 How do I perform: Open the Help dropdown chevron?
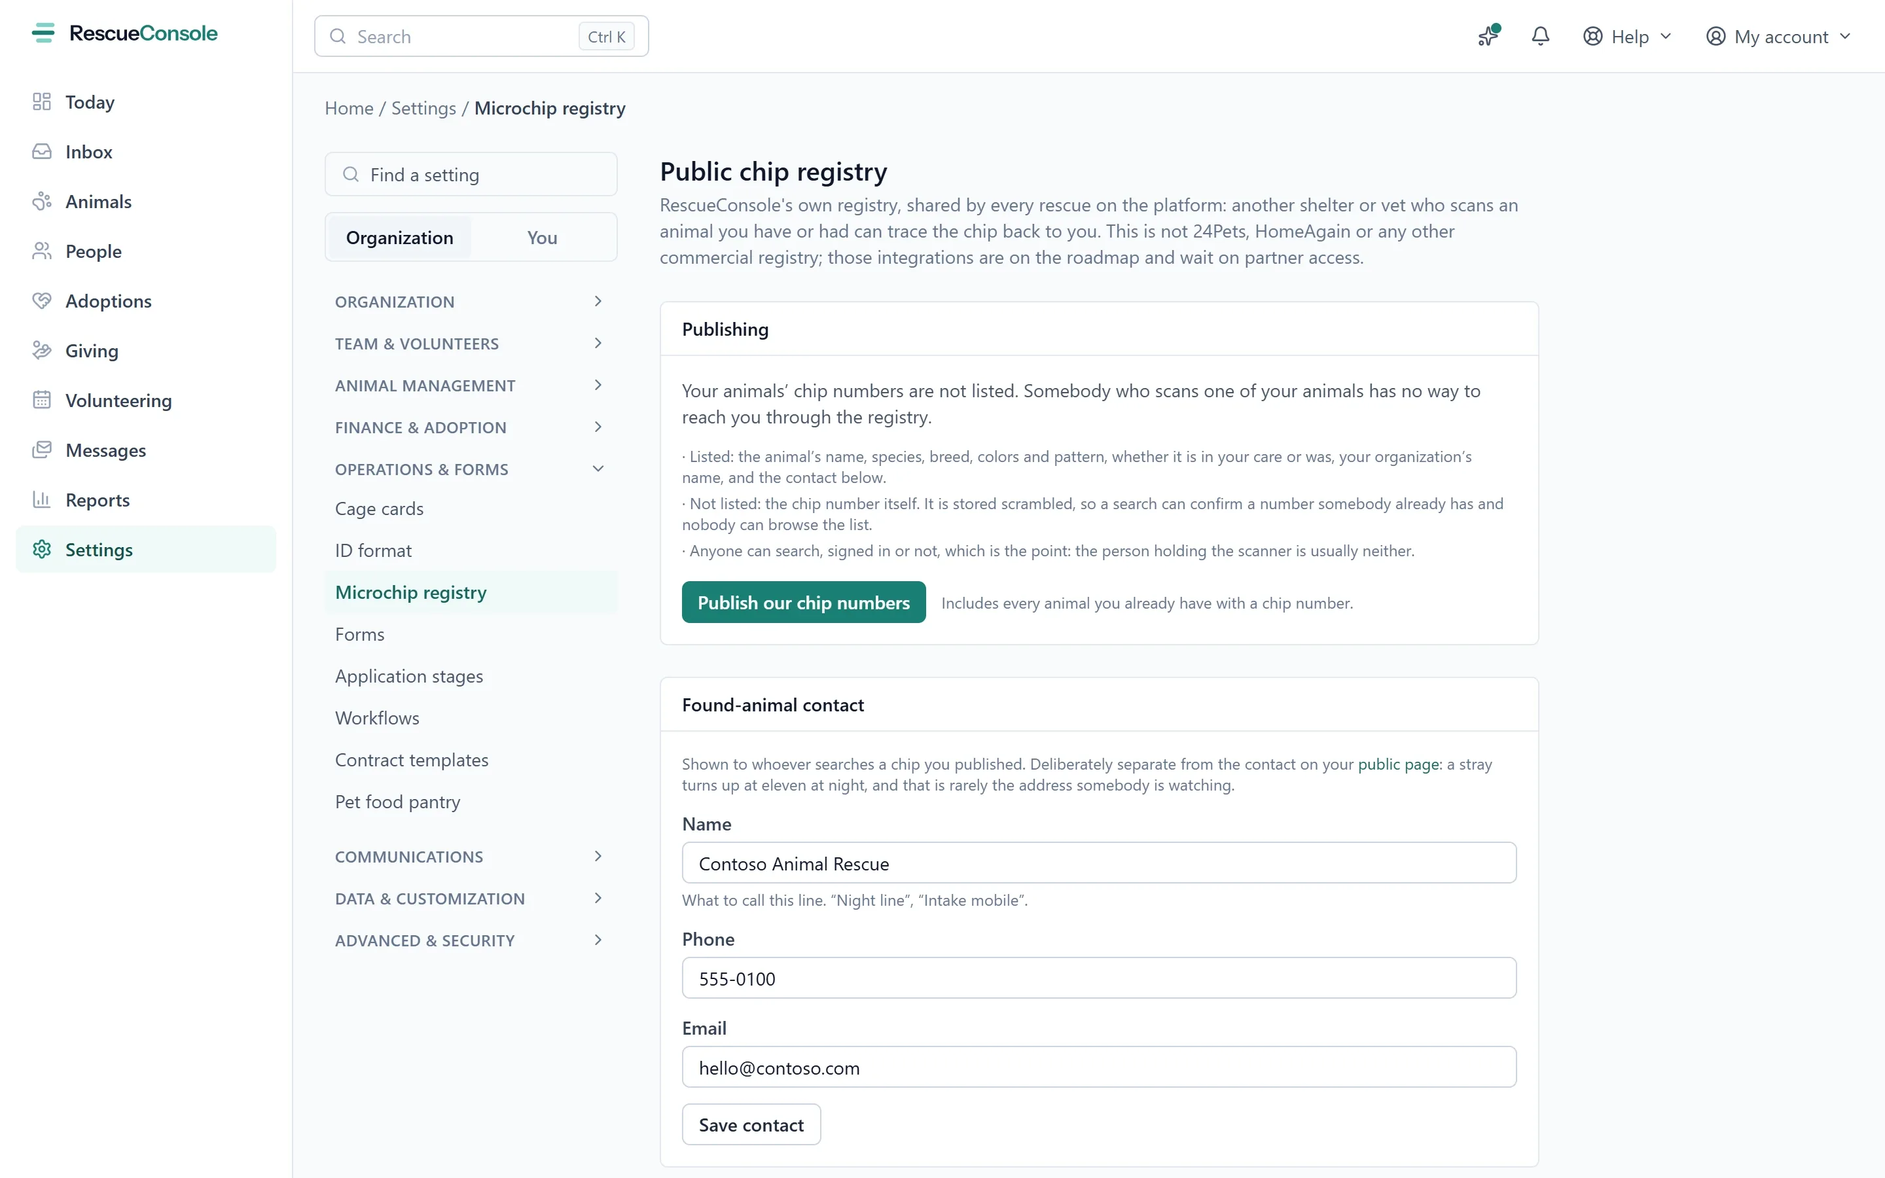pyautogui.click(x=1666, y=37)
